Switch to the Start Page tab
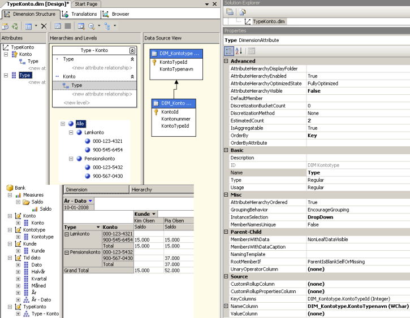The image size is (410, 318). pyautogui.click(x=86, y=4)
